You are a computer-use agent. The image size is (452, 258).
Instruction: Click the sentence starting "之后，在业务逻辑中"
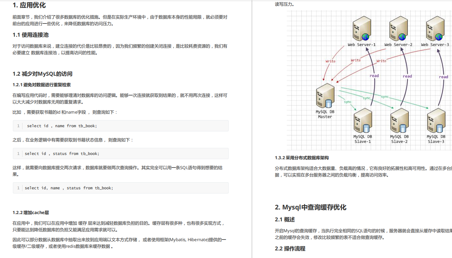click(x=73, y=140)
